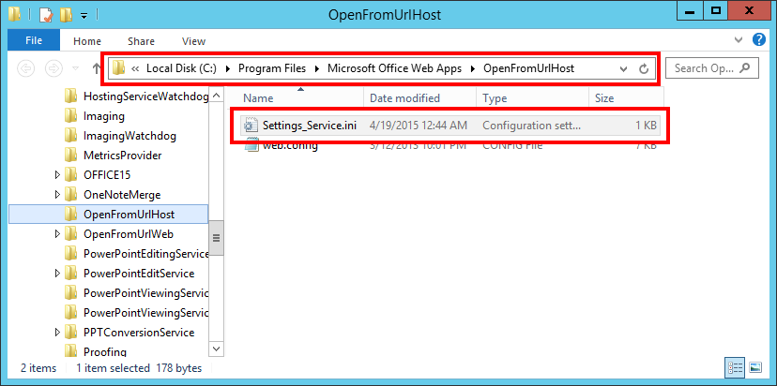Select the ImagingWatchdog folder
777x386 pixels.
click(129, 136)
